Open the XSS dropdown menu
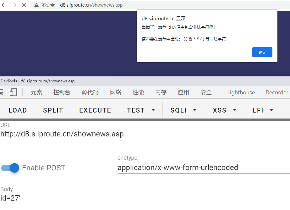 [224, 110]
